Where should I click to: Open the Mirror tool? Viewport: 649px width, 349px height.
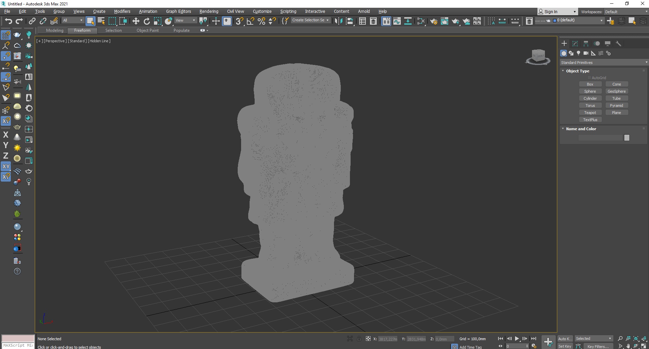[338, 21]
